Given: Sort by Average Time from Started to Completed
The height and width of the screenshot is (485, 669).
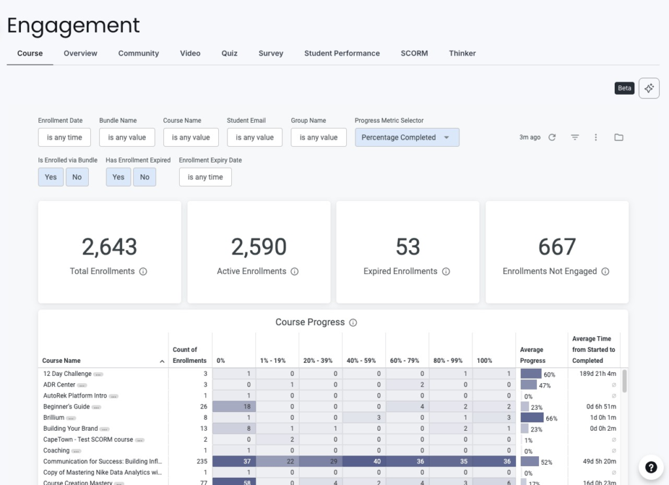Looking at the screenshot, I should tap(593, 349).
